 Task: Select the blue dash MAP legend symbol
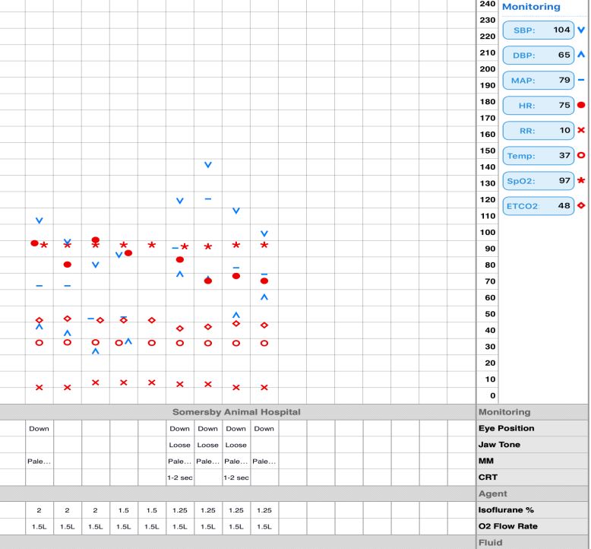pos(581,80)
